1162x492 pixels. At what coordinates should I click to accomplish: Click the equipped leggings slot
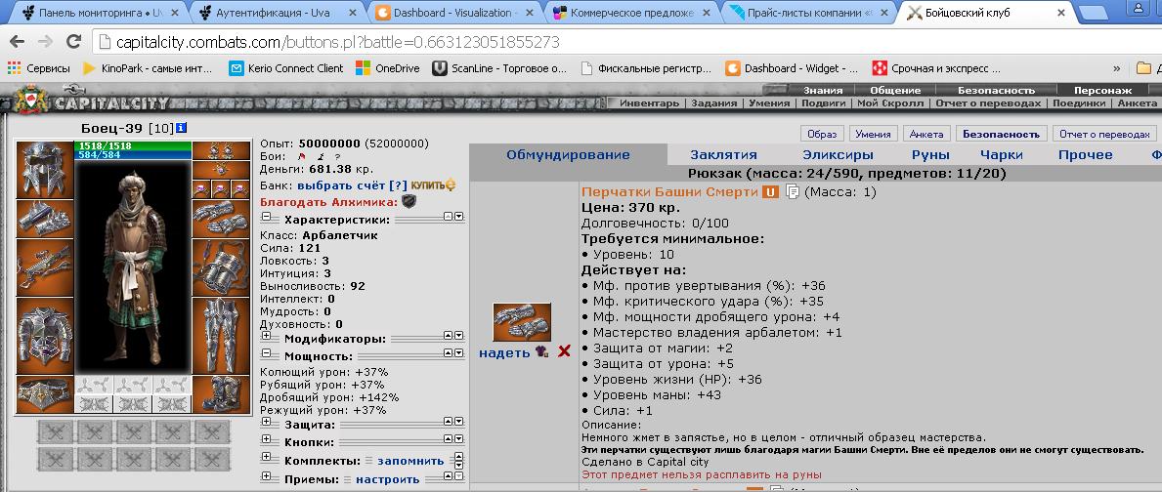(222, 335)
